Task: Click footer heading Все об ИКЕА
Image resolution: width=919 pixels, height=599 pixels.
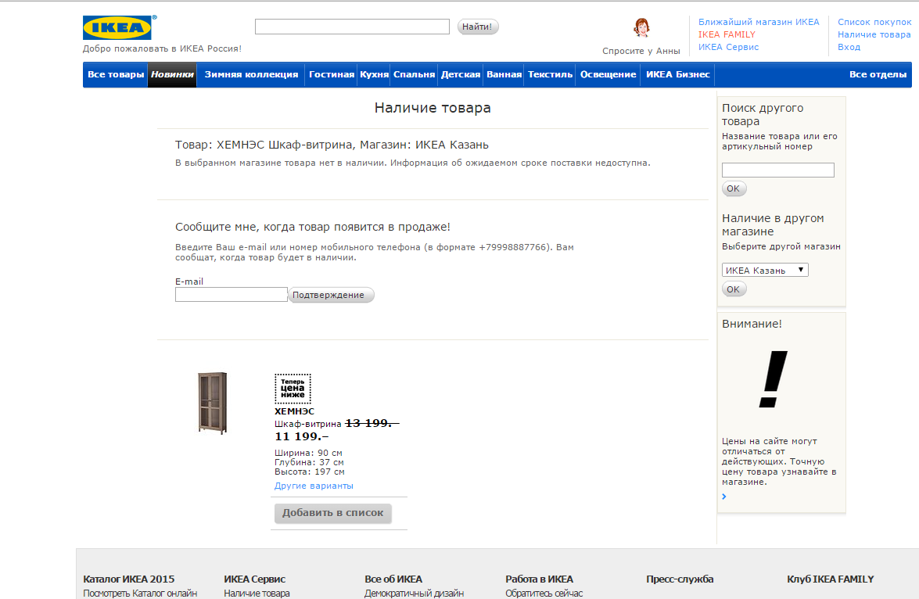Action: click(x=393, y=579)
